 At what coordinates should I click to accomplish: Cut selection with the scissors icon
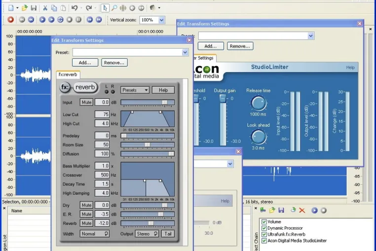point(45,8)
